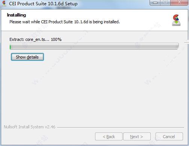Viewport: 189px width, 146px height.
Task: Click the CEI setup icon in title bar
Action: pyautogui.click(x=4, y=3)
